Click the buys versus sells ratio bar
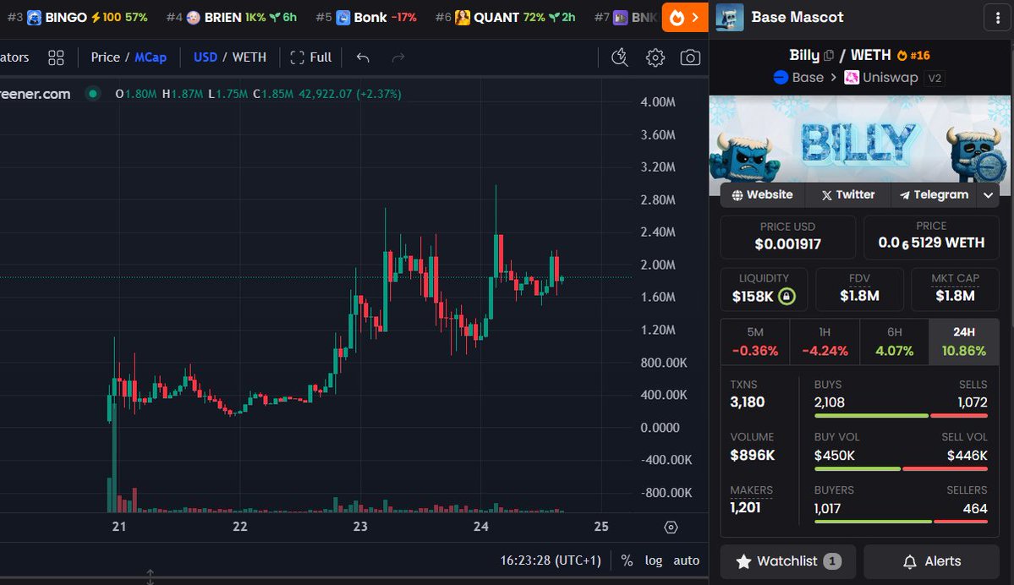This screenshot has height=585, width=1014. 901,416
